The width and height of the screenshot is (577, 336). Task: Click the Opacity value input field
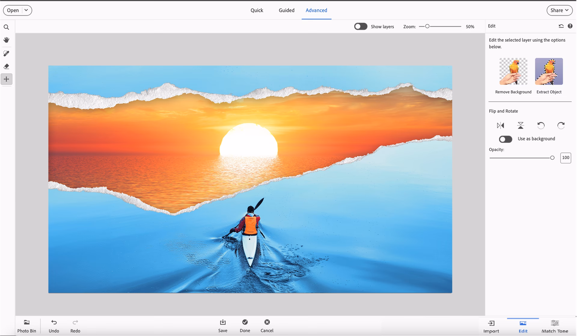[x=566, y=157]
